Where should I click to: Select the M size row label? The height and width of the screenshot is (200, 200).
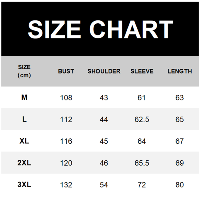click(x=24, y=97)
